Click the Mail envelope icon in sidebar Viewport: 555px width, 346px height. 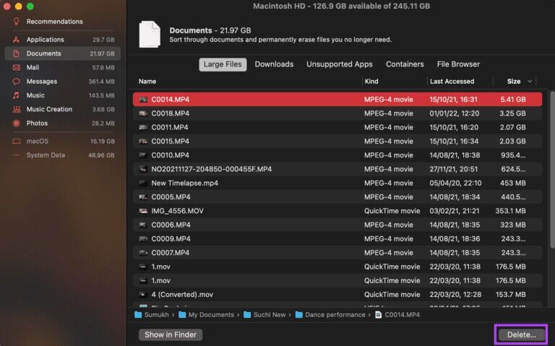[x=16, y=67]
